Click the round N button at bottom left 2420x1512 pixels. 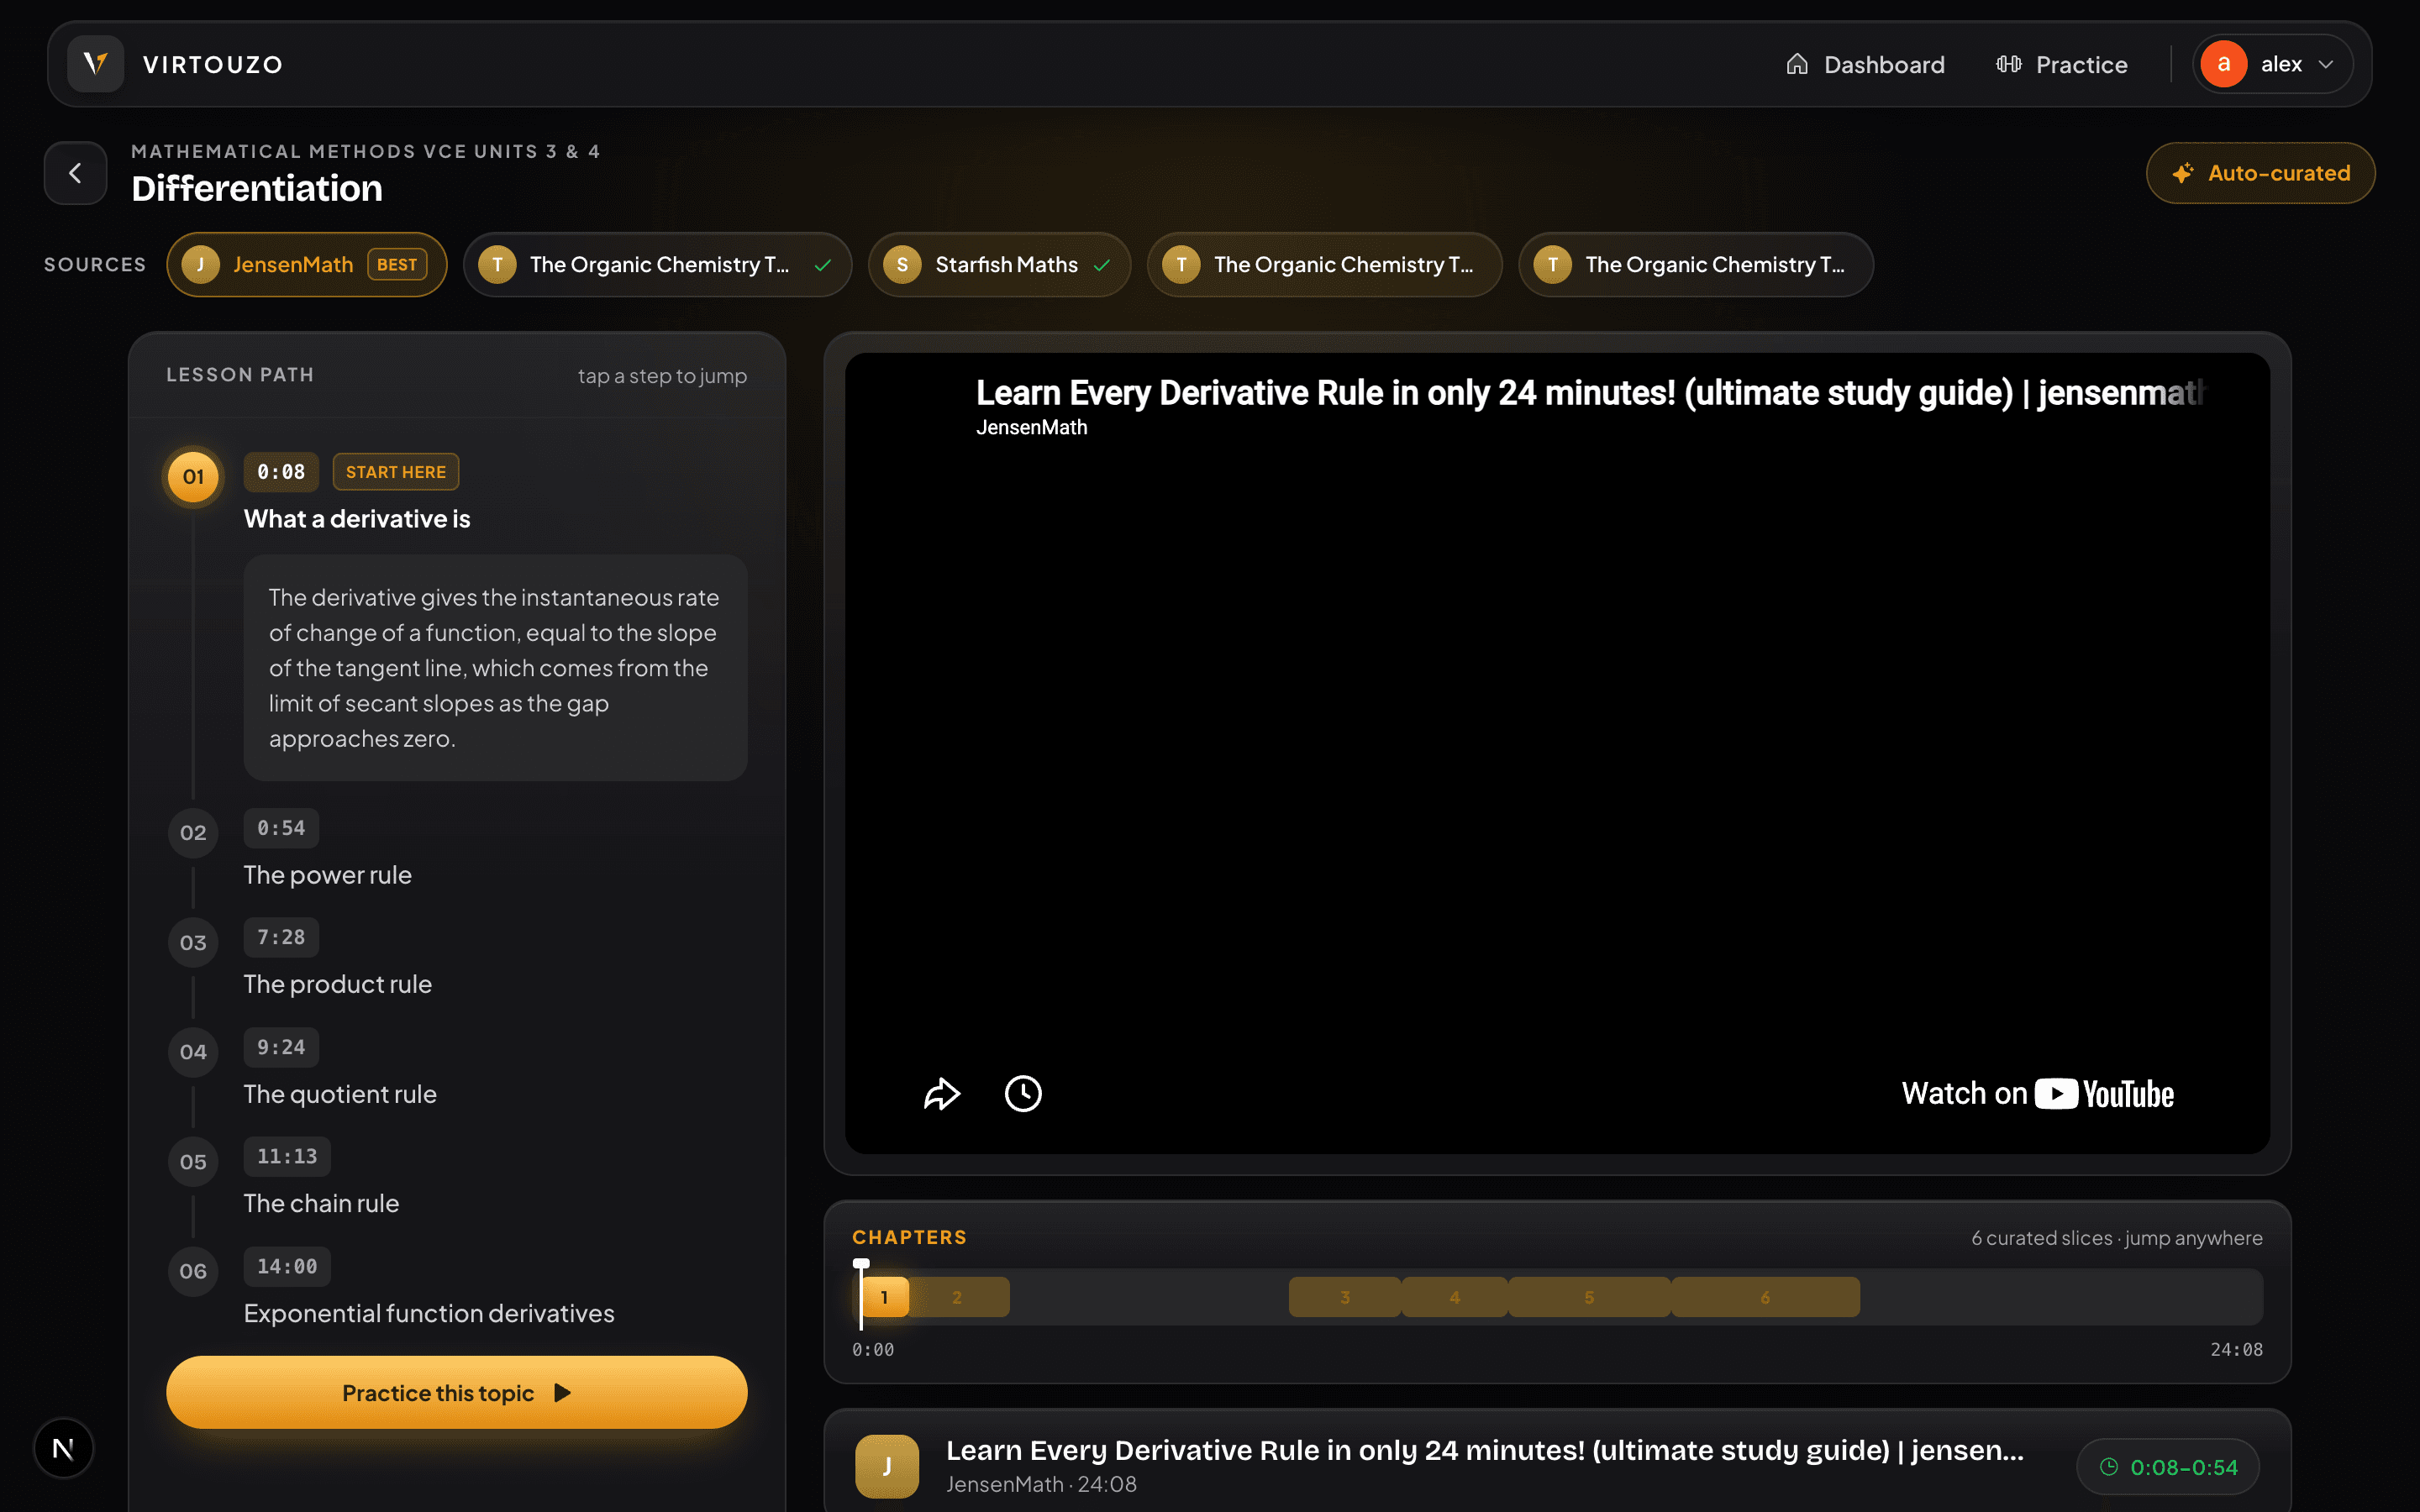coord(63,1448)
